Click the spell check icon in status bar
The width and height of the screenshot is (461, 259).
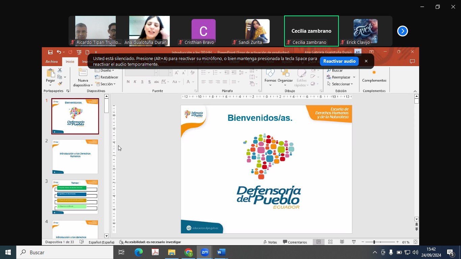[82, 242]
